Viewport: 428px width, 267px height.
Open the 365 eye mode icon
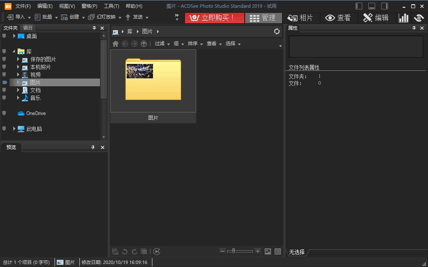[x=419, y=18]
